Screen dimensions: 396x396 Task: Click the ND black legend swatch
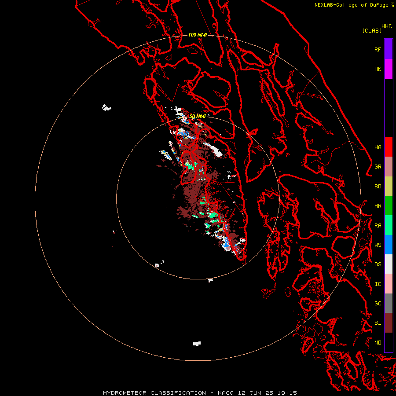click(x=389, y=342)
